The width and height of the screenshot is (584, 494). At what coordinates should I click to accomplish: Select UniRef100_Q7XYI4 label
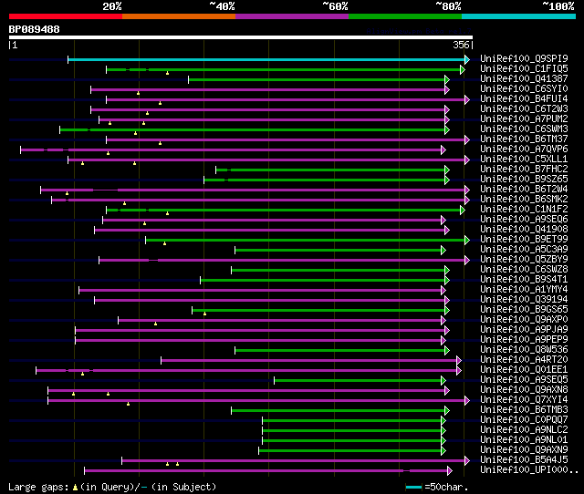pyautogui.click(x=524, y=400)
